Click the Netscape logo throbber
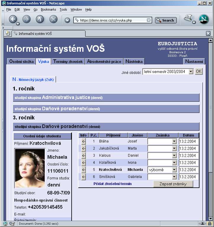This screenshot has width=214, height=227. tap(204, 20)
